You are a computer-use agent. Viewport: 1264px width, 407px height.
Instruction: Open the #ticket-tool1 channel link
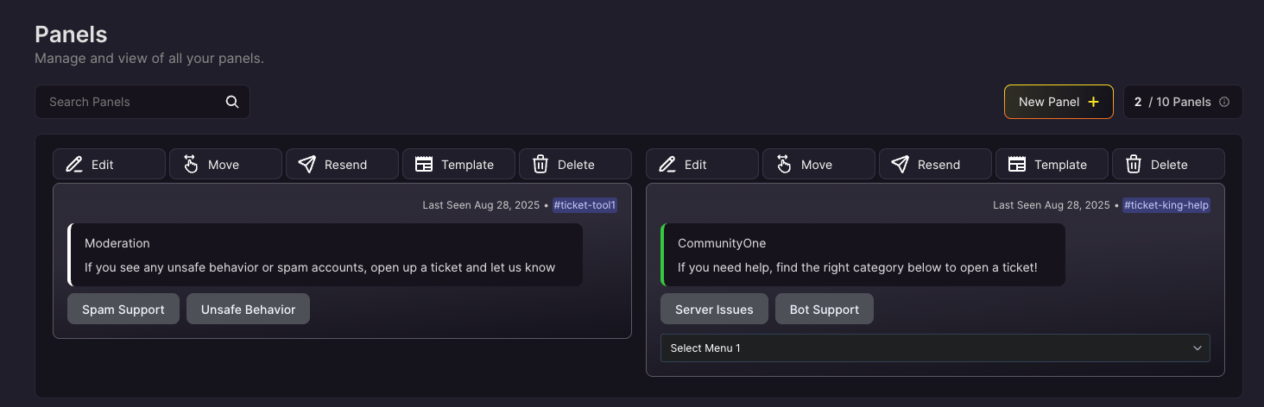click(x=585, y=205)
